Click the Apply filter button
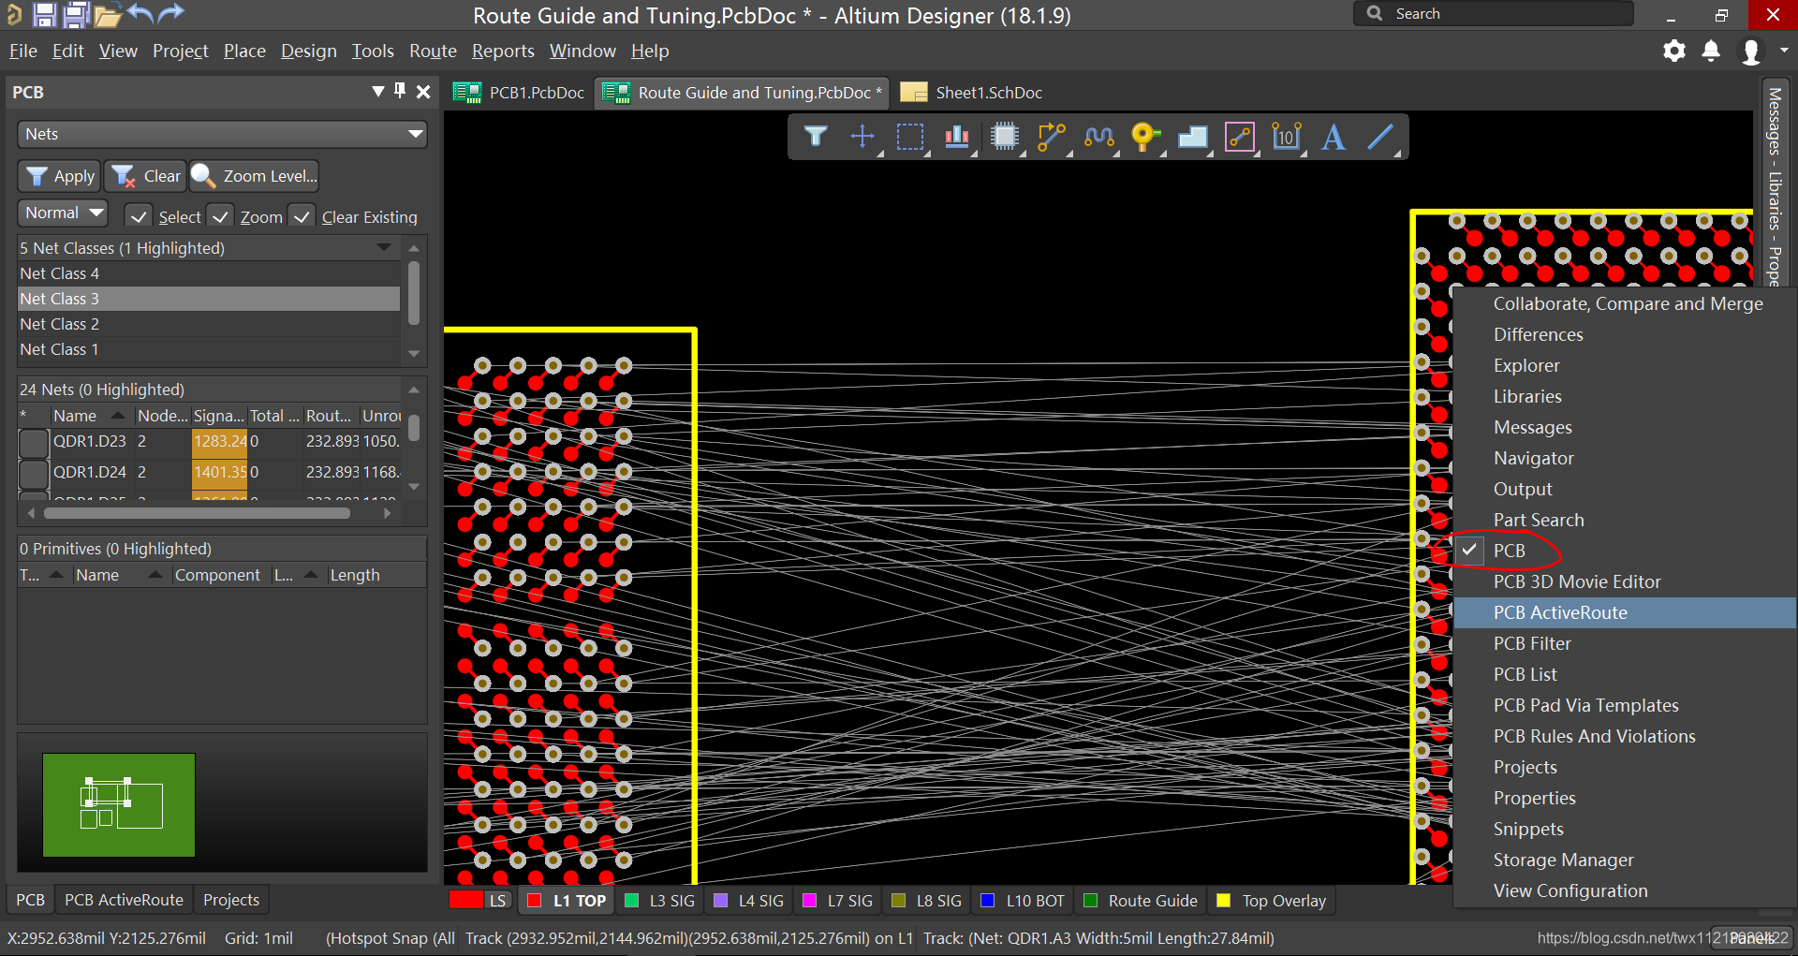The image size is (1798, 956). 58,176
